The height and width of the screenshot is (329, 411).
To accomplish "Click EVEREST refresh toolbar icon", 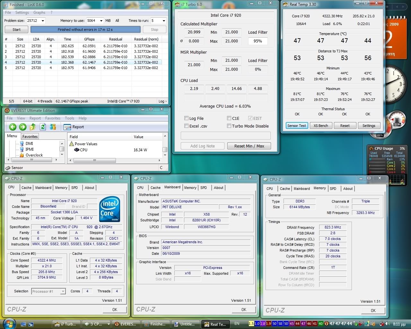I will coord(43,127).
